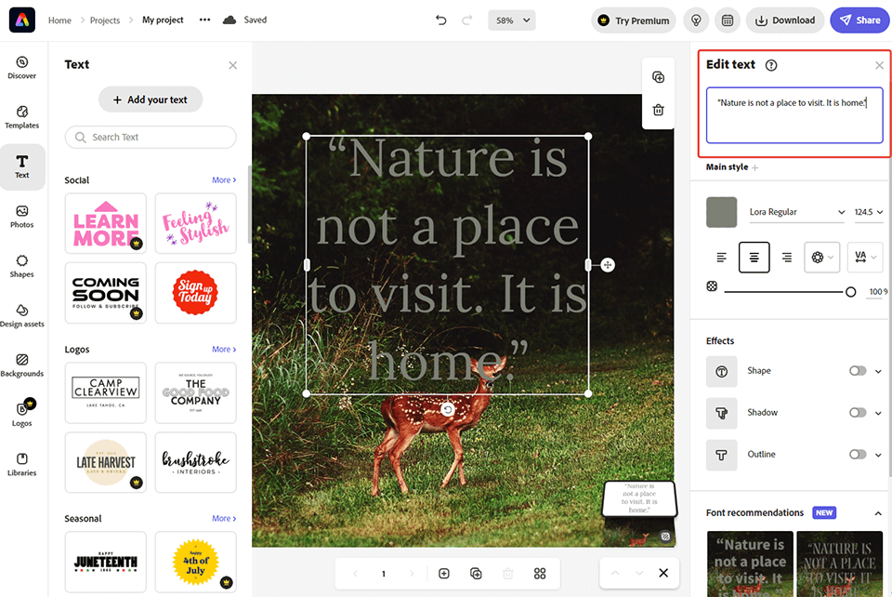This screenshot has width=892, height=597.
Task: Click the Search Text field
Action: [151, 137]
